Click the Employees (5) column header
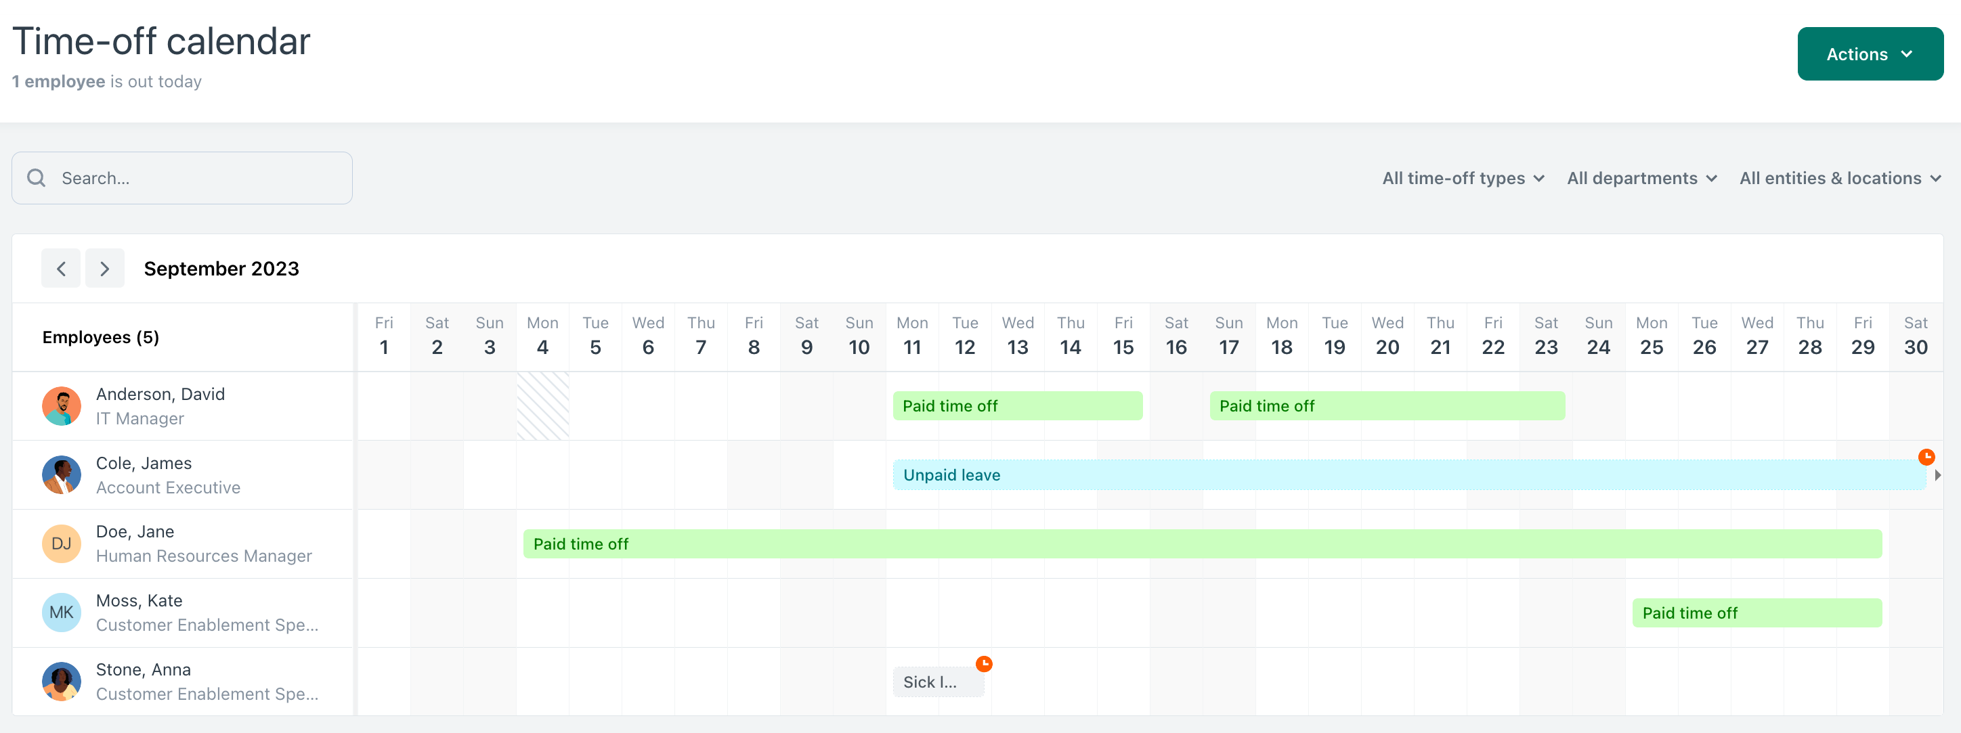Viewport: 1961px width, 733px height. coord(100,336)
